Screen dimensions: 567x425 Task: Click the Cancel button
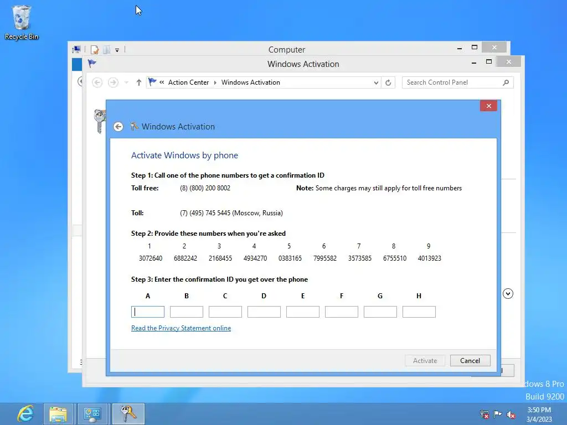pyautogui.click(x=470, y=361)
